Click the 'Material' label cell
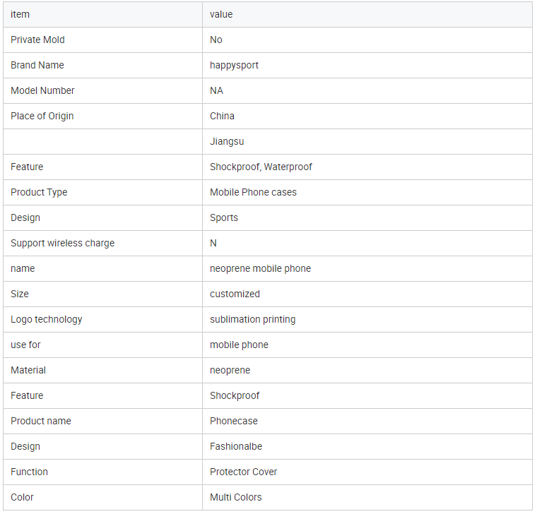 (28, 370)
